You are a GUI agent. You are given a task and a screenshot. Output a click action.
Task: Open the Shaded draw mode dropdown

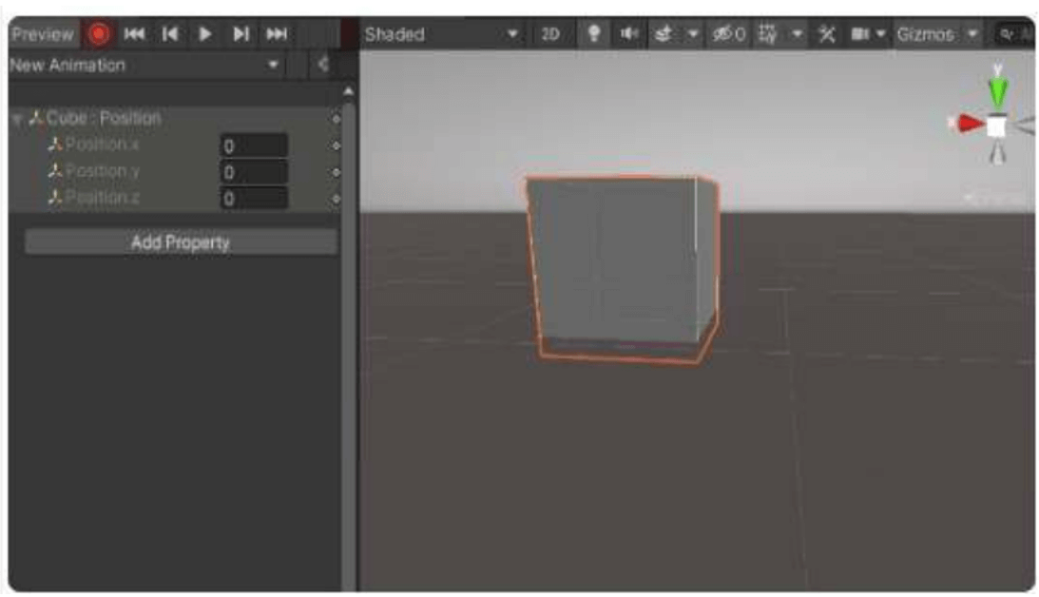pos(442,34)
